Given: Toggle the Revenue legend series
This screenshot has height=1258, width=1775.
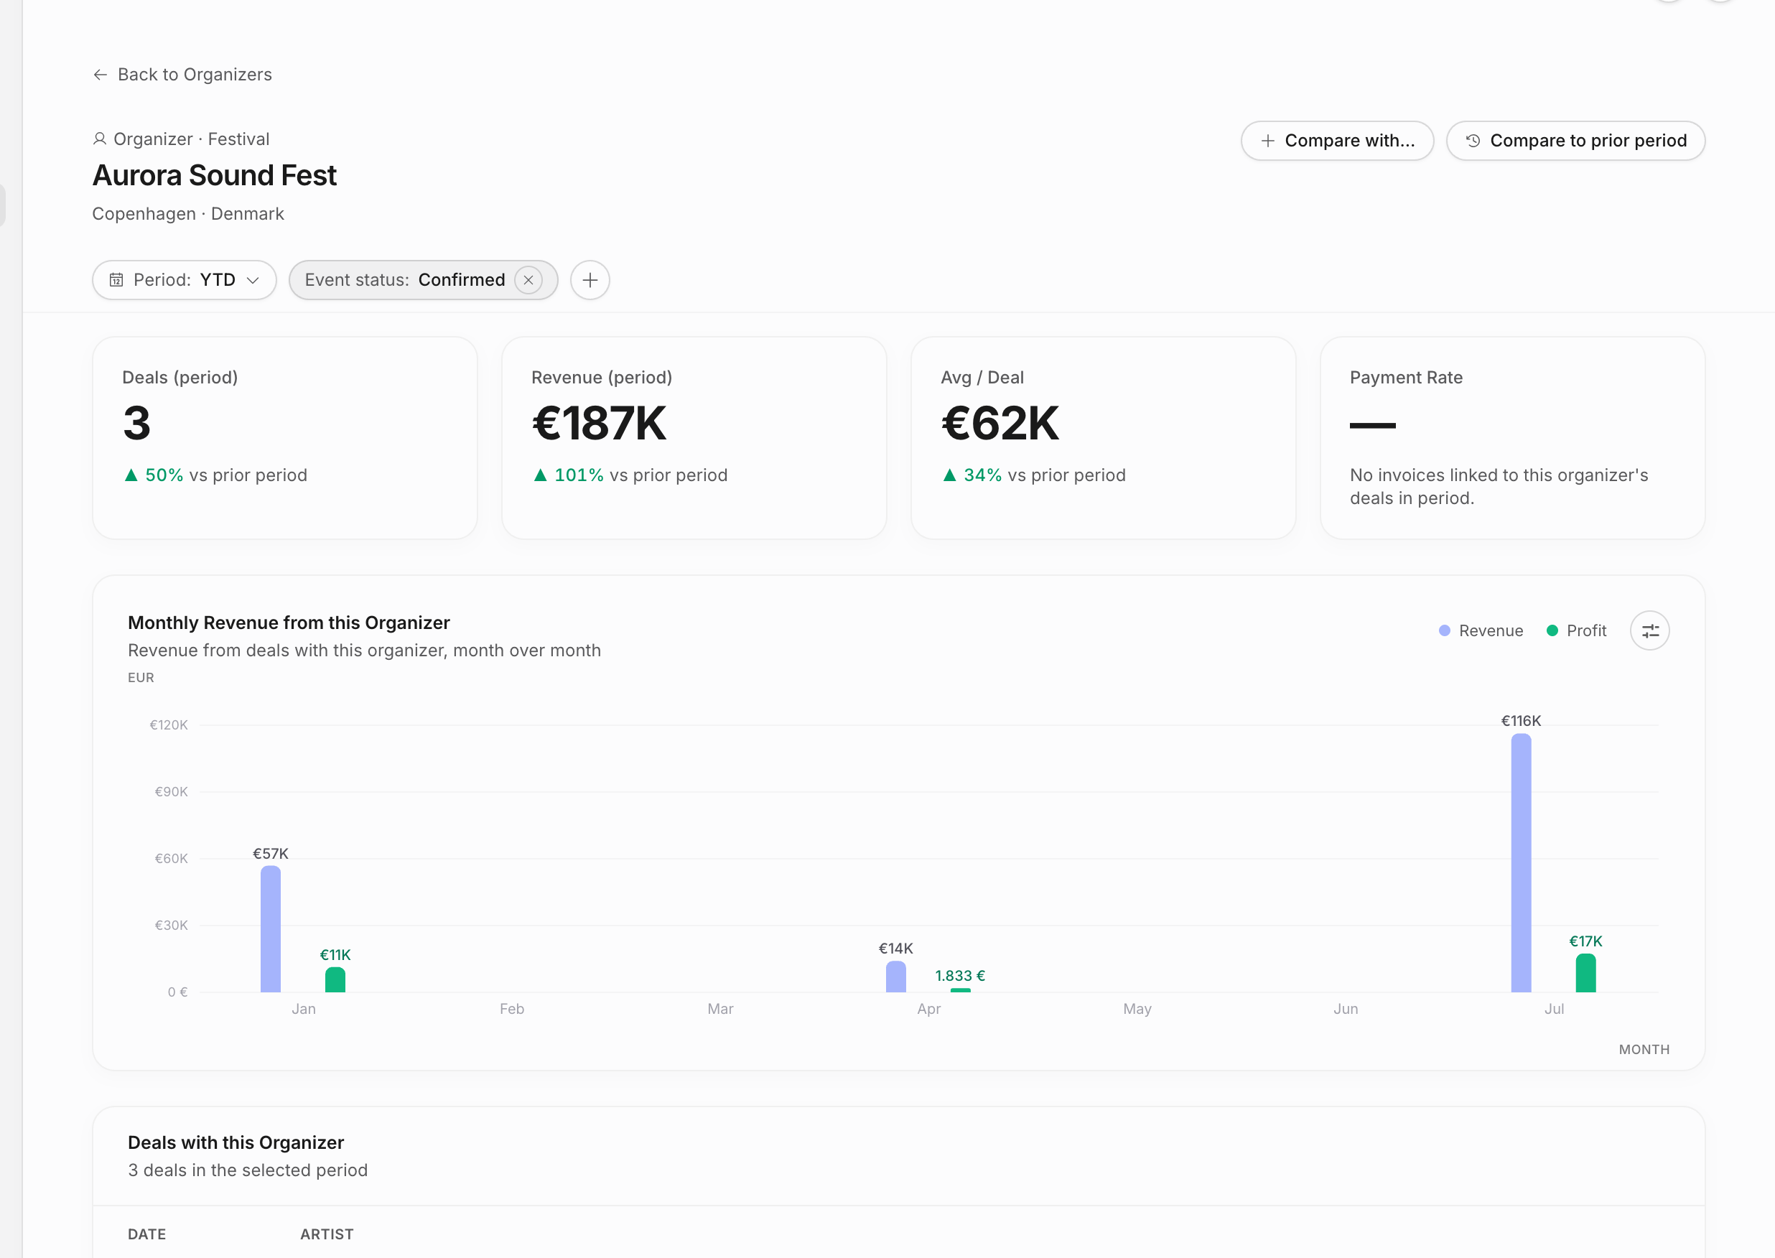Looking at the screenshot, I should click(1481, 630).
